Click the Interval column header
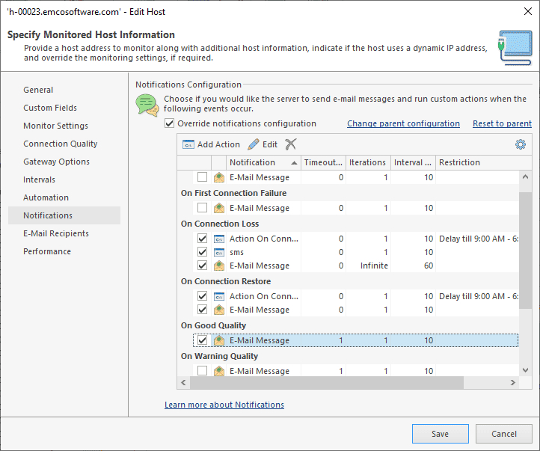The width and height of the screenshot is (540, 451). click(413, 162)
